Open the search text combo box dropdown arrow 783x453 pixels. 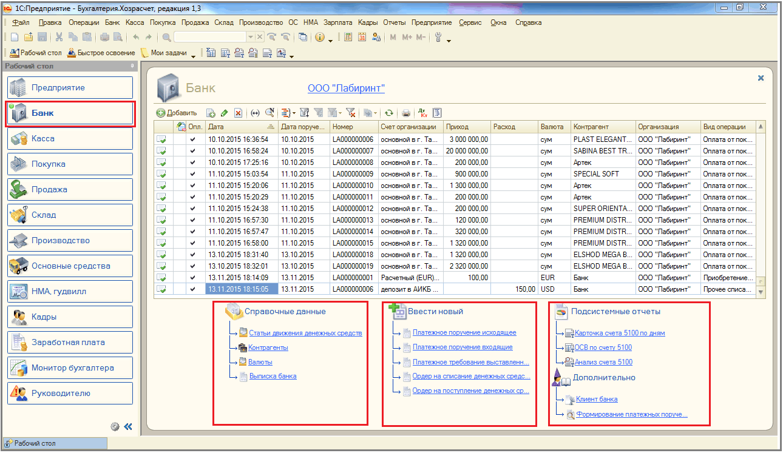pyautogui.click(x=251, y=37)
